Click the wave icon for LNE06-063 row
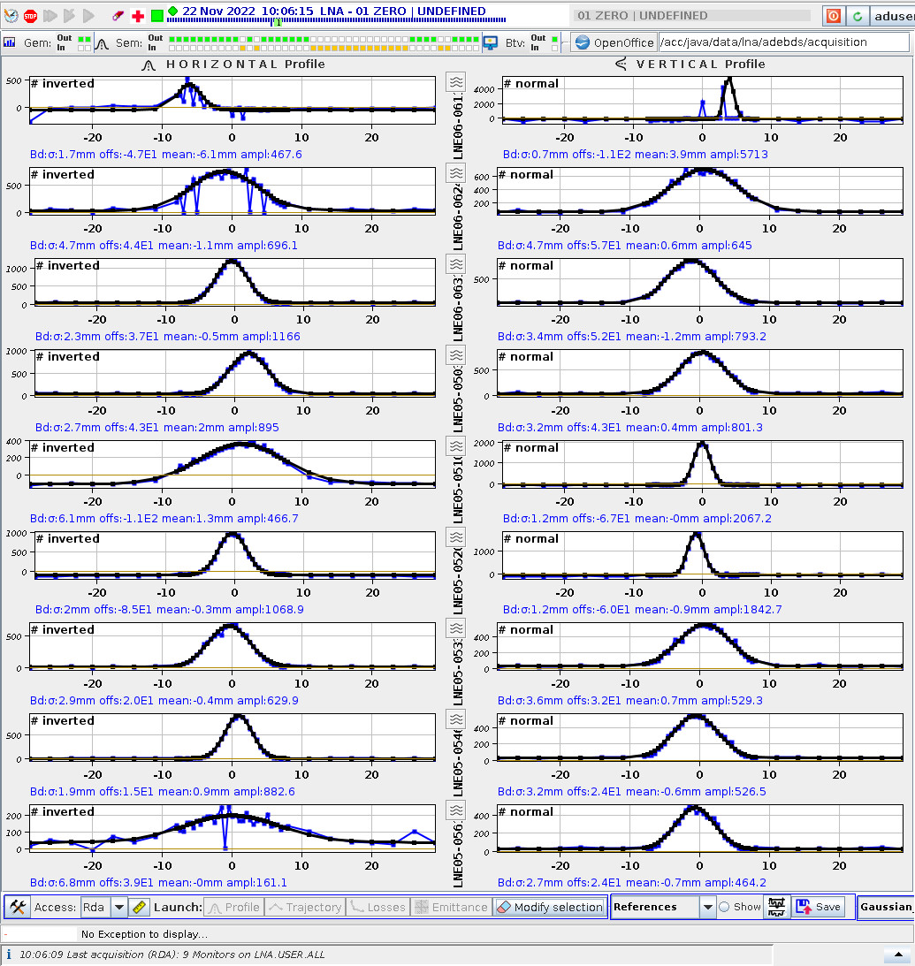915x966 pixels. (x=456, y=264)
